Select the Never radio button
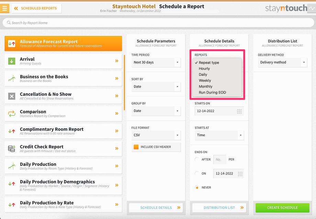 click(x=197, y=188)
